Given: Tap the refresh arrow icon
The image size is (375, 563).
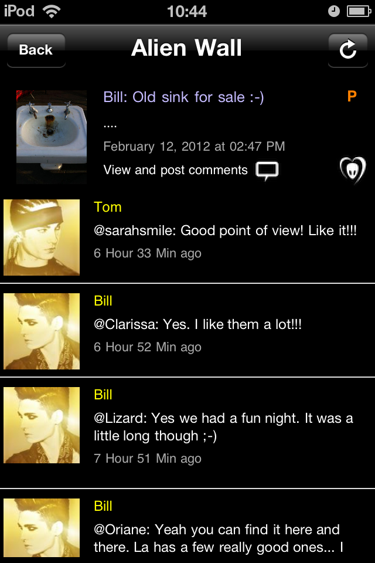Looking at the screenshot, I should pyautogui.click(x=347, y=50).
